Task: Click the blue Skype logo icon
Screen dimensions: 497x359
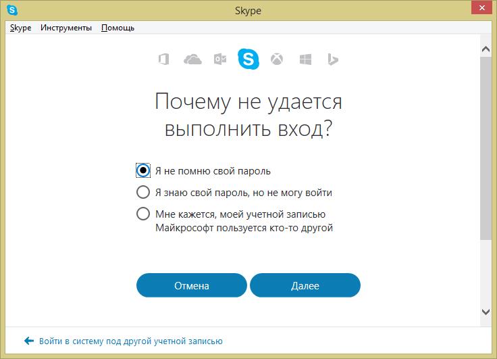Action: coord(248,60)
